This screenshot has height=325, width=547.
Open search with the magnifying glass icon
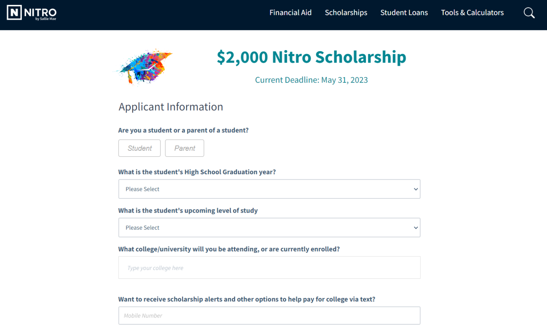(529, 13)
